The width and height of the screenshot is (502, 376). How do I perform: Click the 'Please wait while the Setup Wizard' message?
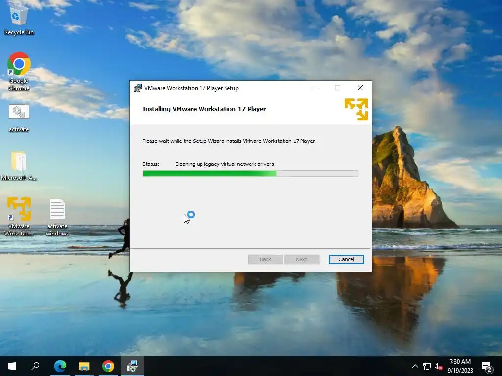(x=229, y=141)
